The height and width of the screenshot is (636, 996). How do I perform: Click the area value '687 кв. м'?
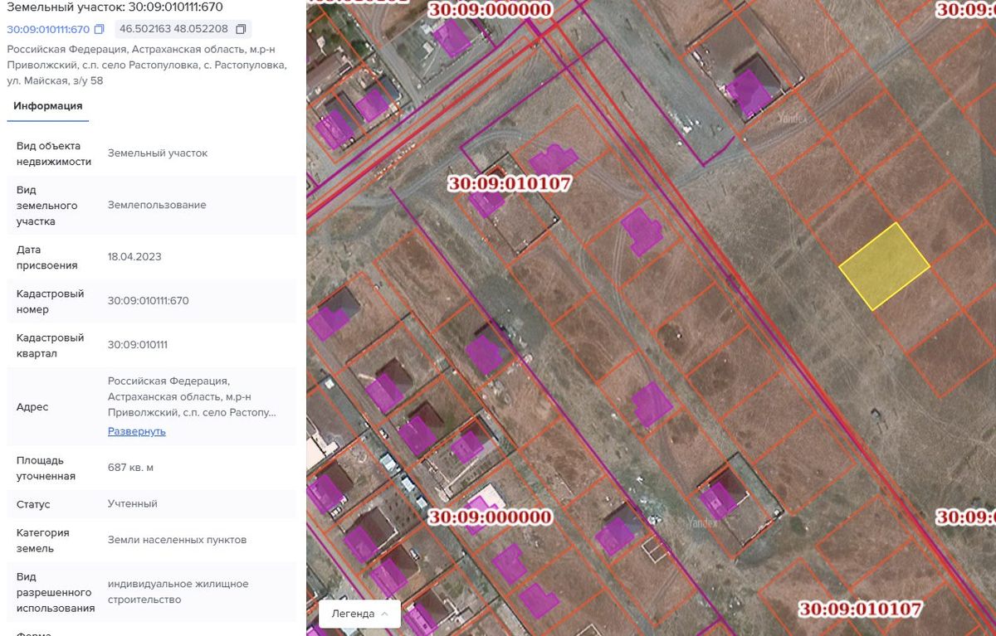pos(130,468)
